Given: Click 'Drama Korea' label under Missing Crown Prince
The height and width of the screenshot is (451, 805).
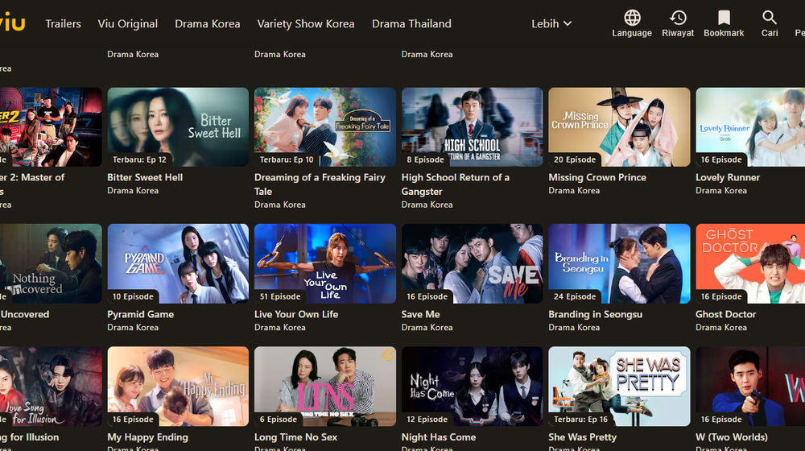Looking at the screenshot, I should [x=574, y=191].
